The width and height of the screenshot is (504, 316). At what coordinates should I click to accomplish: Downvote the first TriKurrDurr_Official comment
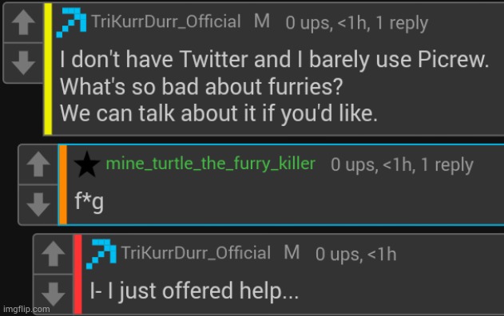(x=23, y=63)
